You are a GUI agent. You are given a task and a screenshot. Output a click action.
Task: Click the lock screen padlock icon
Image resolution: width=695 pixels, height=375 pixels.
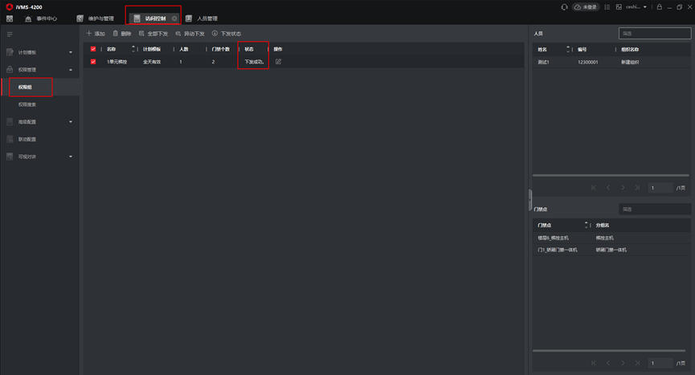point(660,6)
